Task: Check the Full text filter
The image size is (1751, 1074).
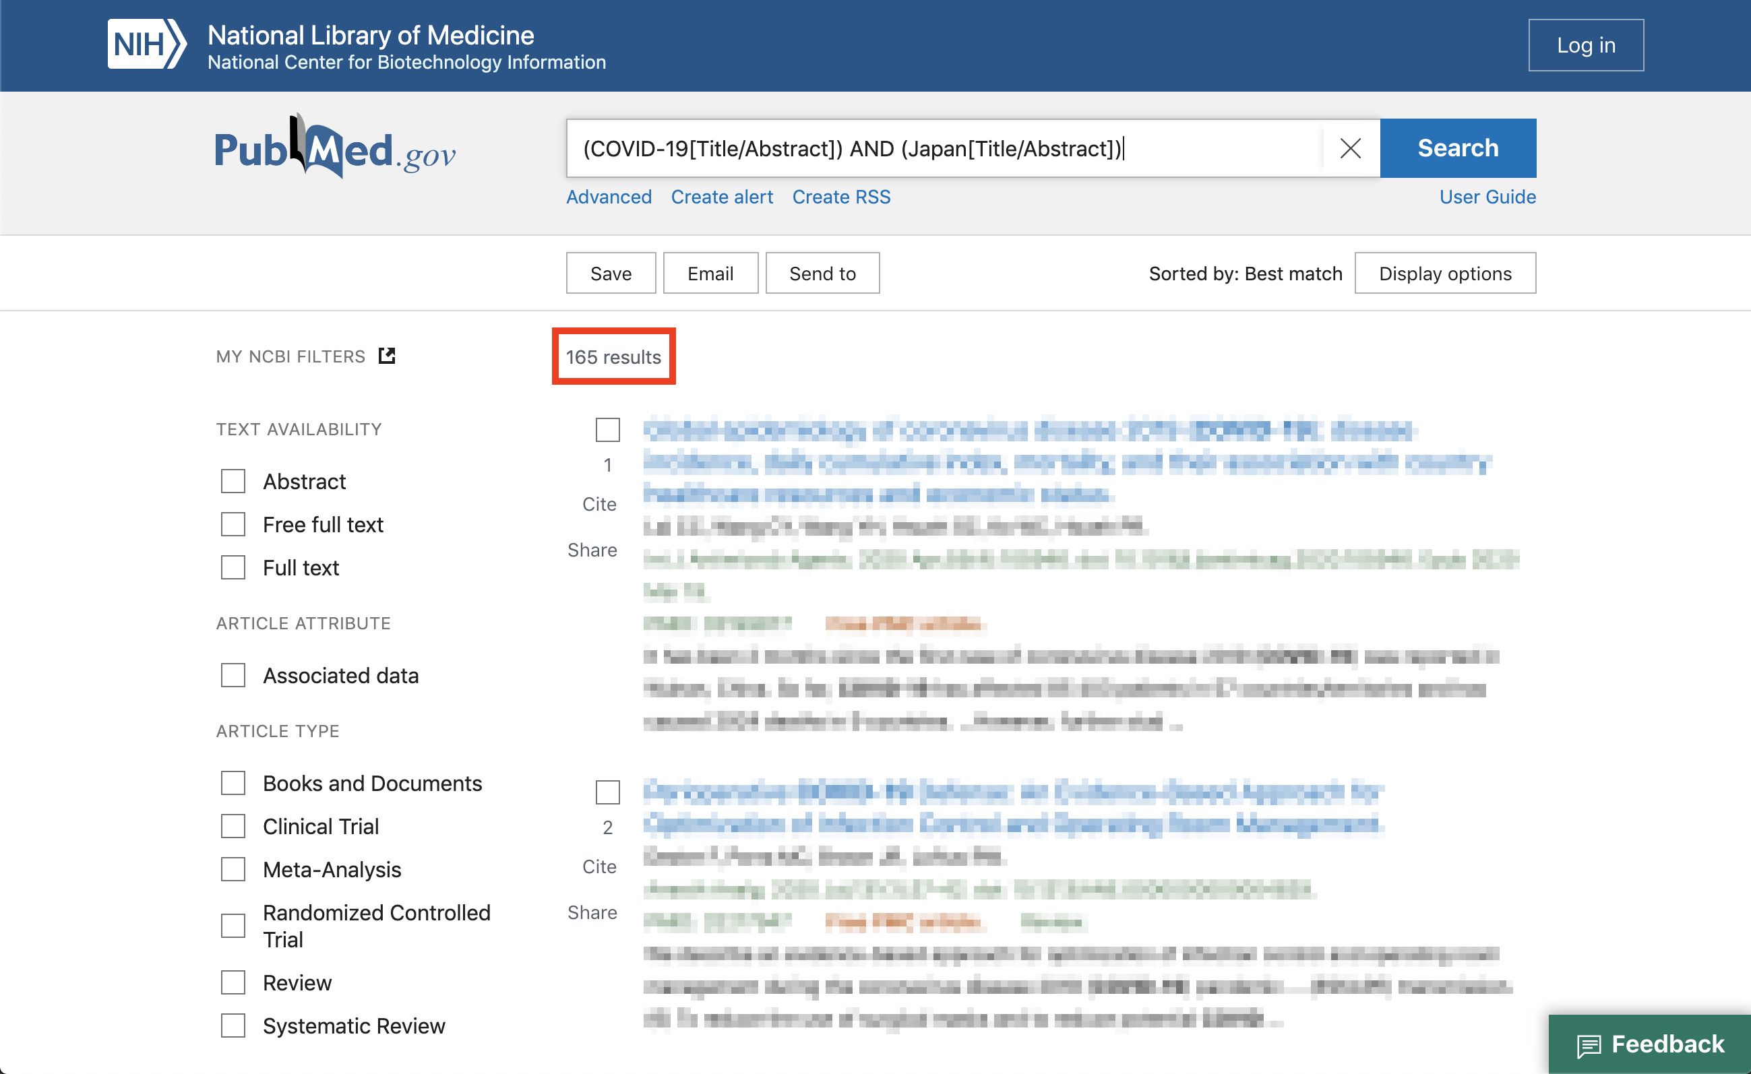Action: [233, 567]
